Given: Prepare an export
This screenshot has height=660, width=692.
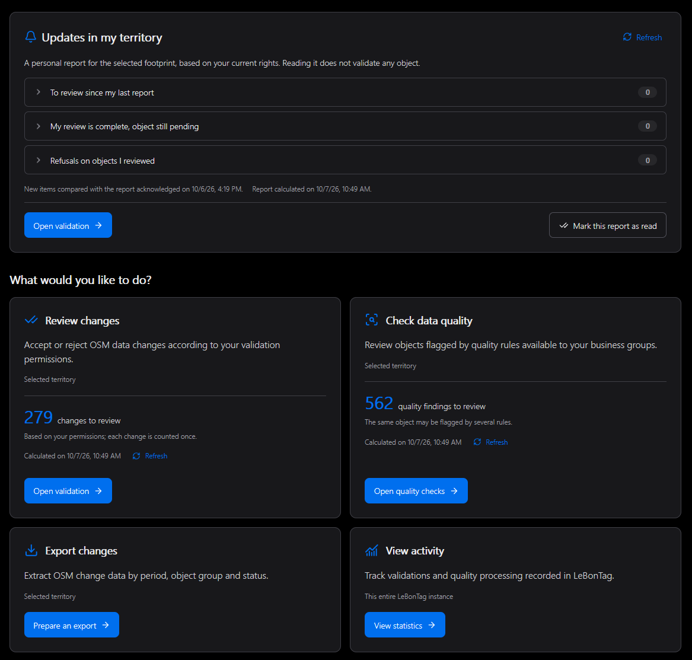Looking at the screenshot, I should tap(72, 624).
